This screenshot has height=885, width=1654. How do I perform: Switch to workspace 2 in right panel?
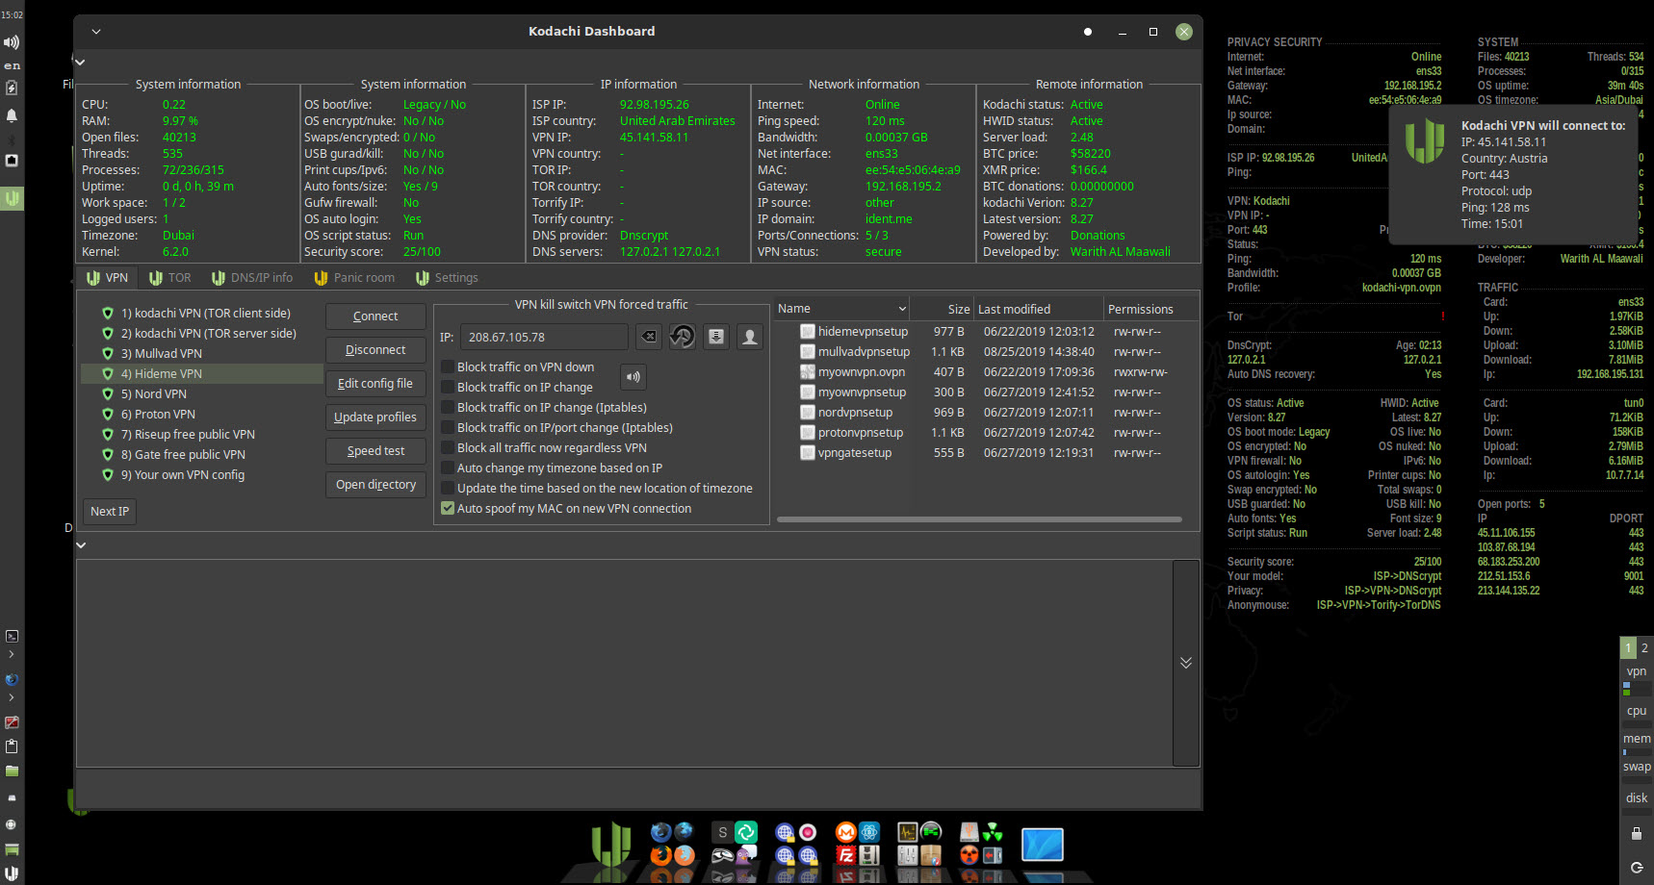coord(1644,648)
